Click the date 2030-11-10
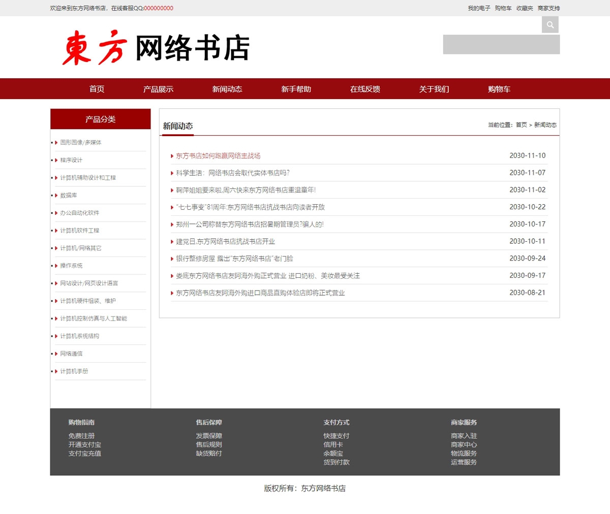The width and height of the screenshot is (610, 514). point(528,155)
